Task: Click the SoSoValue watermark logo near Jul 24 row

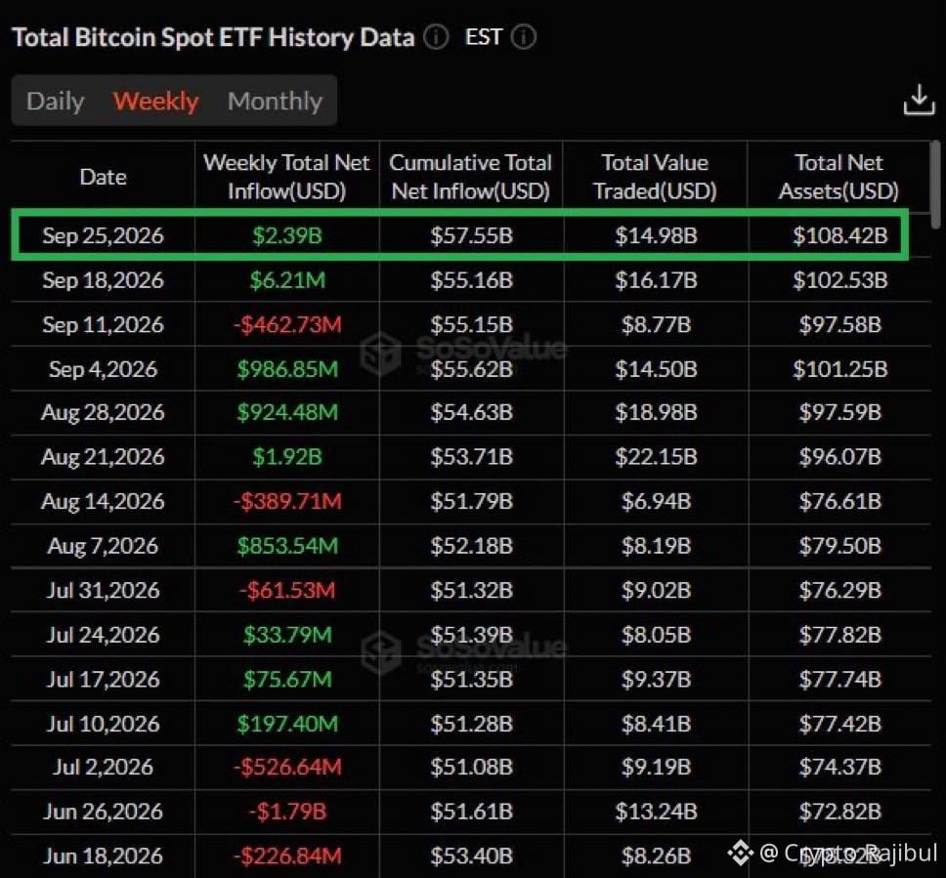Action: tap(381, 653)
